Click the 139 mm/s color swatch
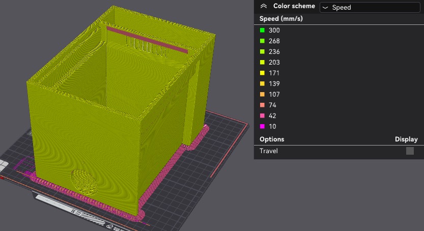This screenshot has width=424, height=231. (x=262, y=83)
